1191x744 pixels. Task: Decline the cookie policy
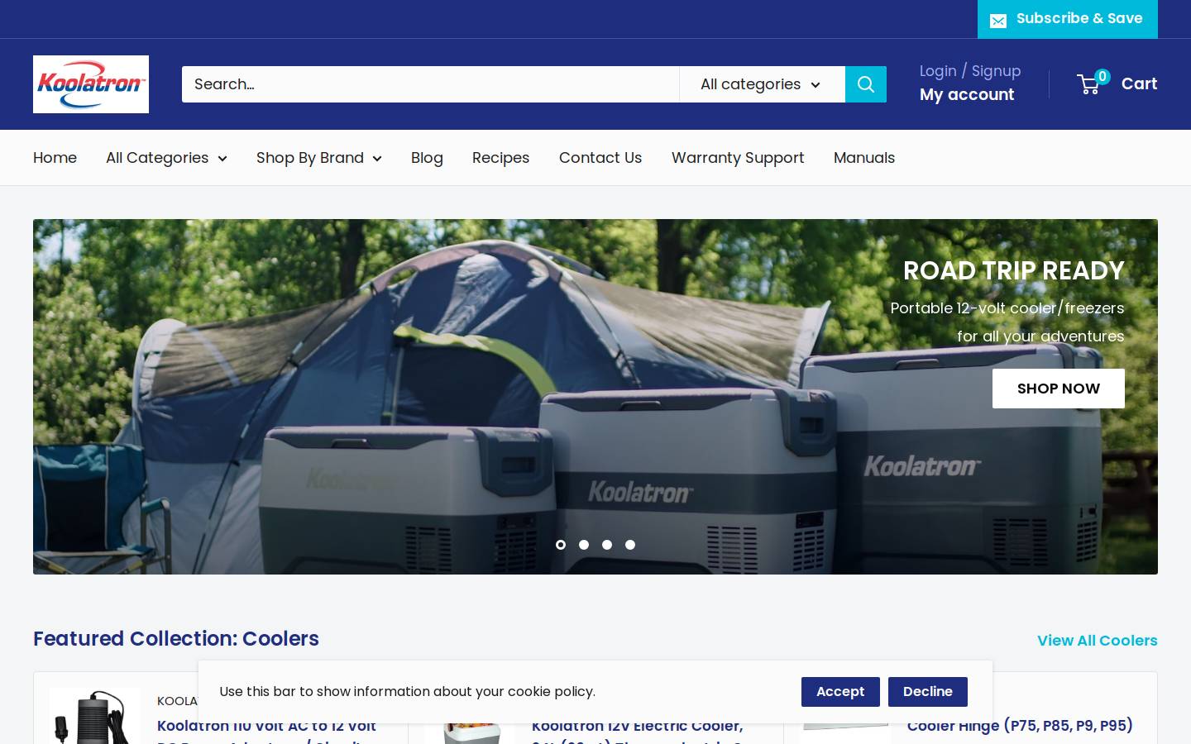[x=928, y=692]
